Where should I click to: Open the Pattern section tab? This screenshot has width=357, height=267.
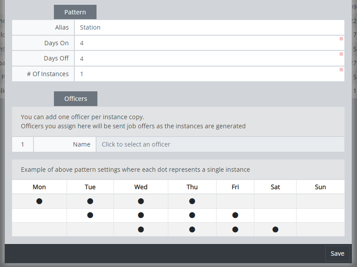(75, 12)
